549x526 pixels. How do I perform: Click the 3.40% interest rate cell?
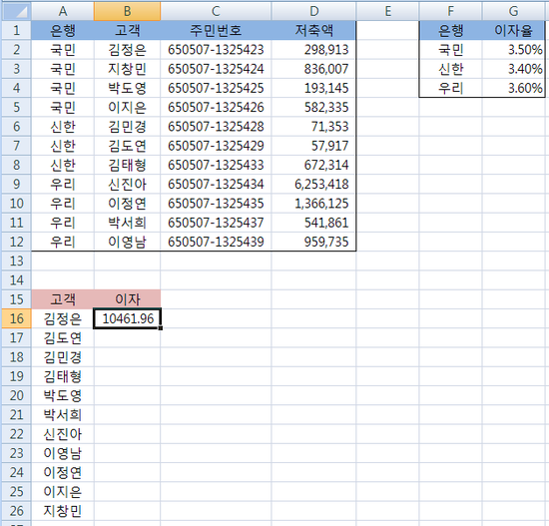coord(513,69)
